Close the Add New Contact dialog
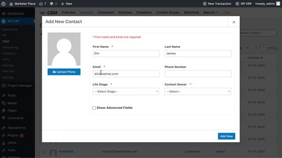The image size is (282, 158). tap(234, 22)
